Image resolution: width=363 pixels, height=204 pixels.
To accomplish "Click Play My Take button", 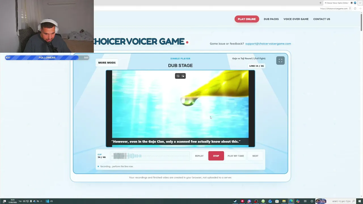I will [x=236, y=156].
